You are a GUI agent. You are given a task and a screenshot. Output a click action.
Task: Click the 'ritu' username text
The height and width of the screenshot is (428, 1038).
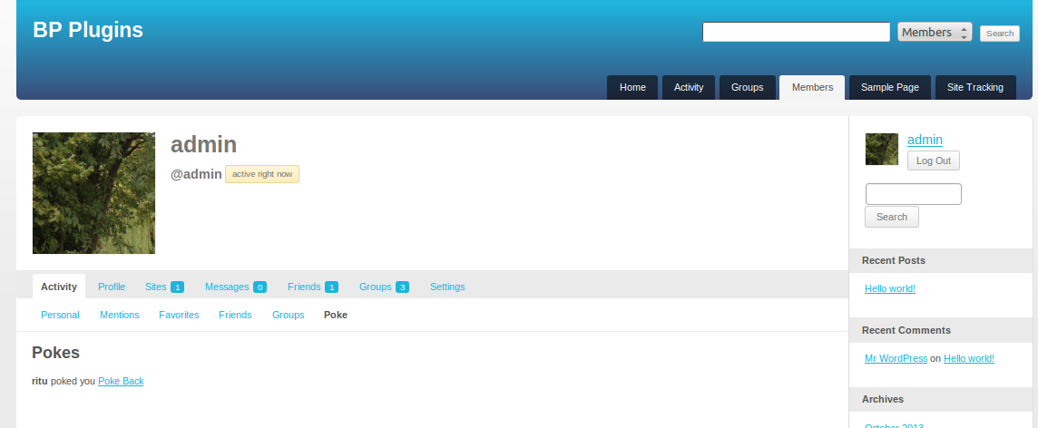[40, 381]
